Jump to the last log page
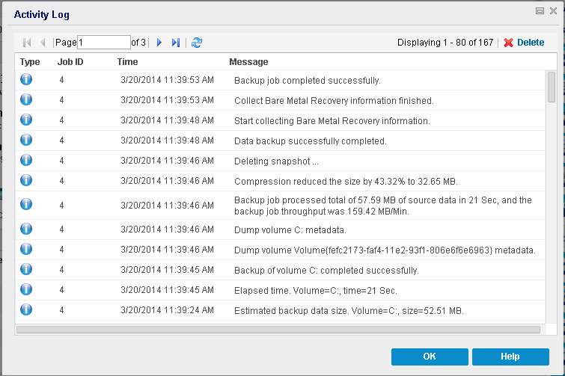 point(176,43)
